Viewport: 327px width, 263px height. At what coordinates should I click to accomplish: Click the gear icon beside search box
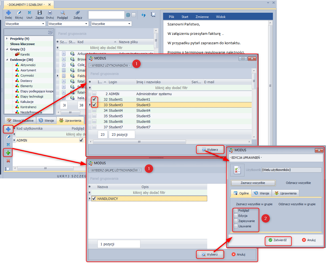pyautogui.click(x=128, y=15)
